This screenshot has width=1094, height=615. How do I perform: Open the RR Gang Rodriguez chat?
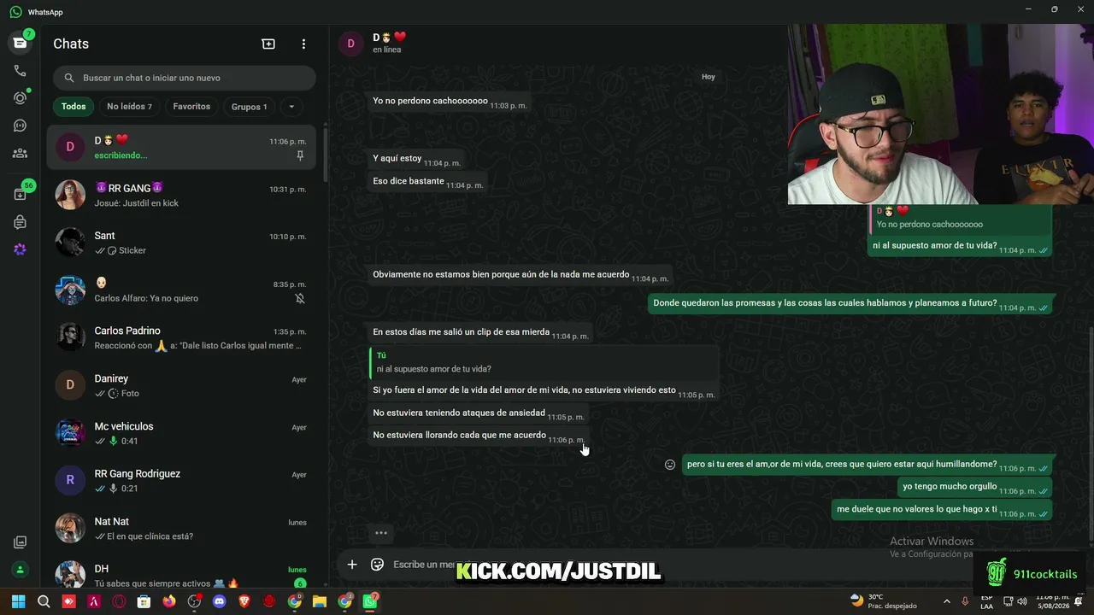pos(181,480)
